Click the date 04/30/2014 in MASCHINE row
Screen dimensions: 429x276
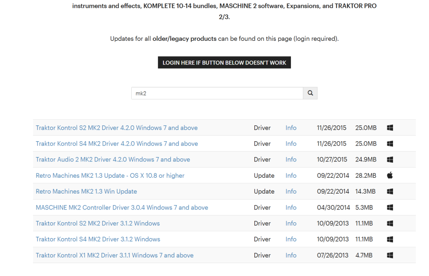click(333, 207)
